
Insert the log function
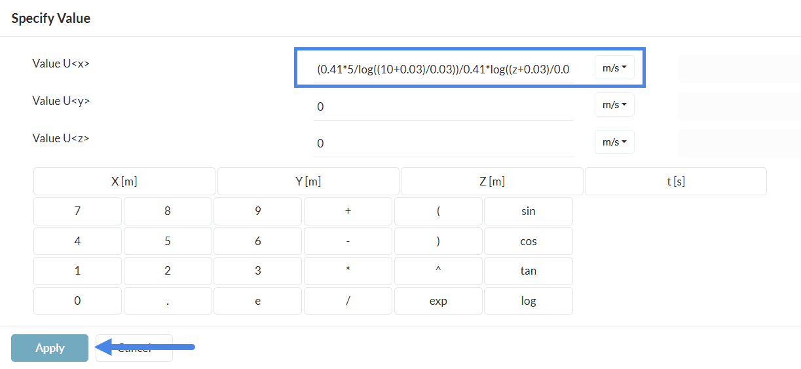click(x=528, y=301)
